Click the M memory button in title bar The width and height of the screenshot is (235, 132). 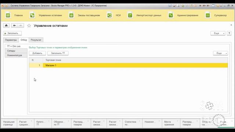coord(200,6)
